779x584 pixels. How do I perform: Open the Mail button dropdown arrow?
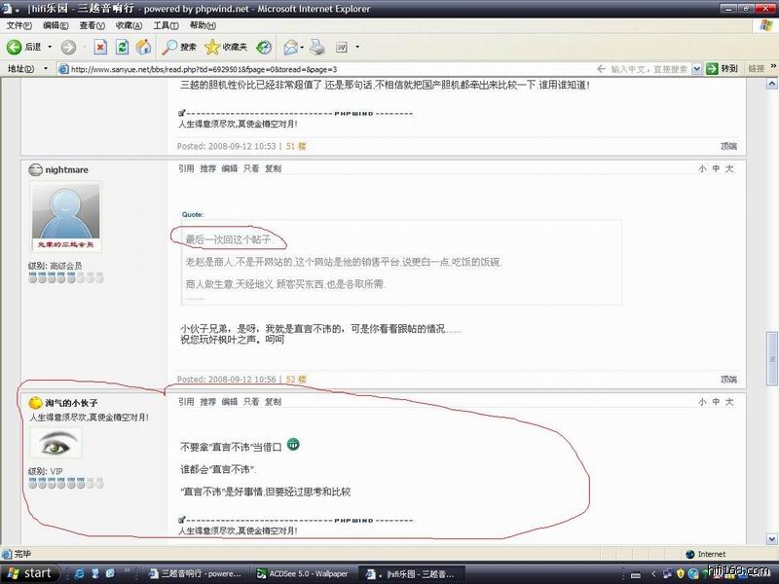[304, 47]
